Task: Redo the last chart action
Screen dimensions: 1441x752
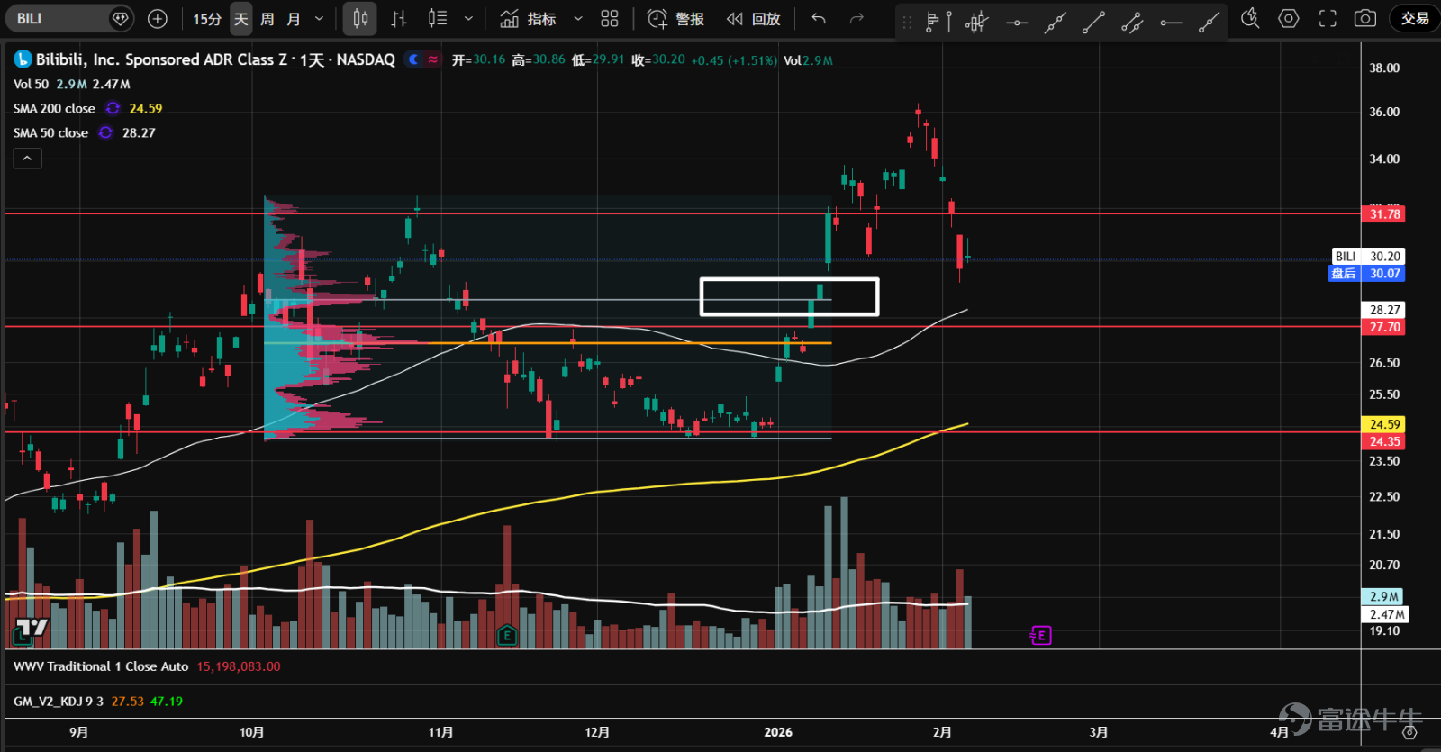Action: coord(856,18)
